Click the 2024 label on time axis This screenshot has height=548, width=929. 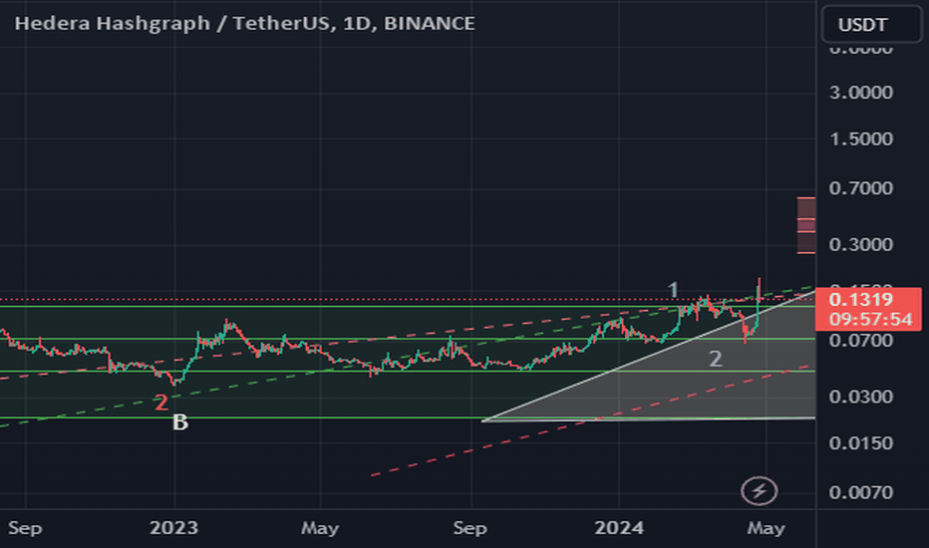pyautogui.click(x=619, y=528)
